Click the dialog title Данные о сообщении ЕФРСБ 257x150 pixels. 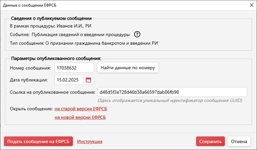tap(30, 5)
